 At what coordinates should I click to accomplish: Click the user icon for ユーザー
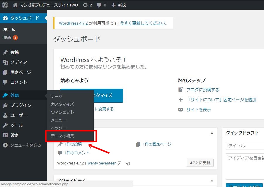click(5, 115)
